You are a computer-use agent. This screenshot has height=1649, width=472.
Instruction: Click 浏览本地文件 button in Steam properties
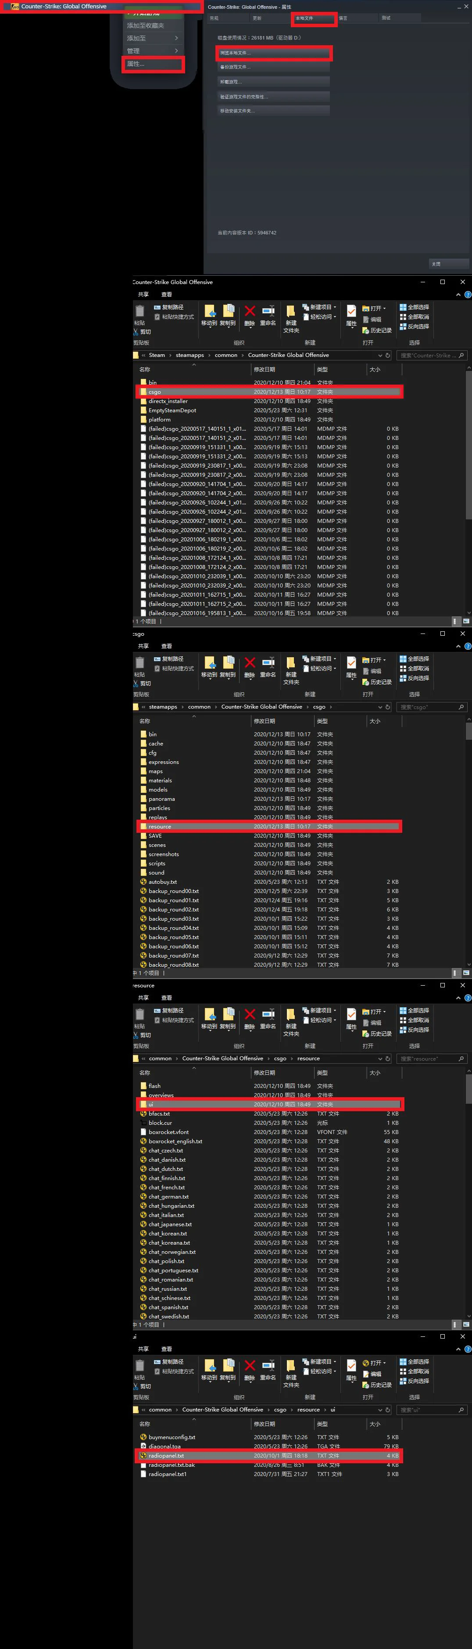click(274, 53)
